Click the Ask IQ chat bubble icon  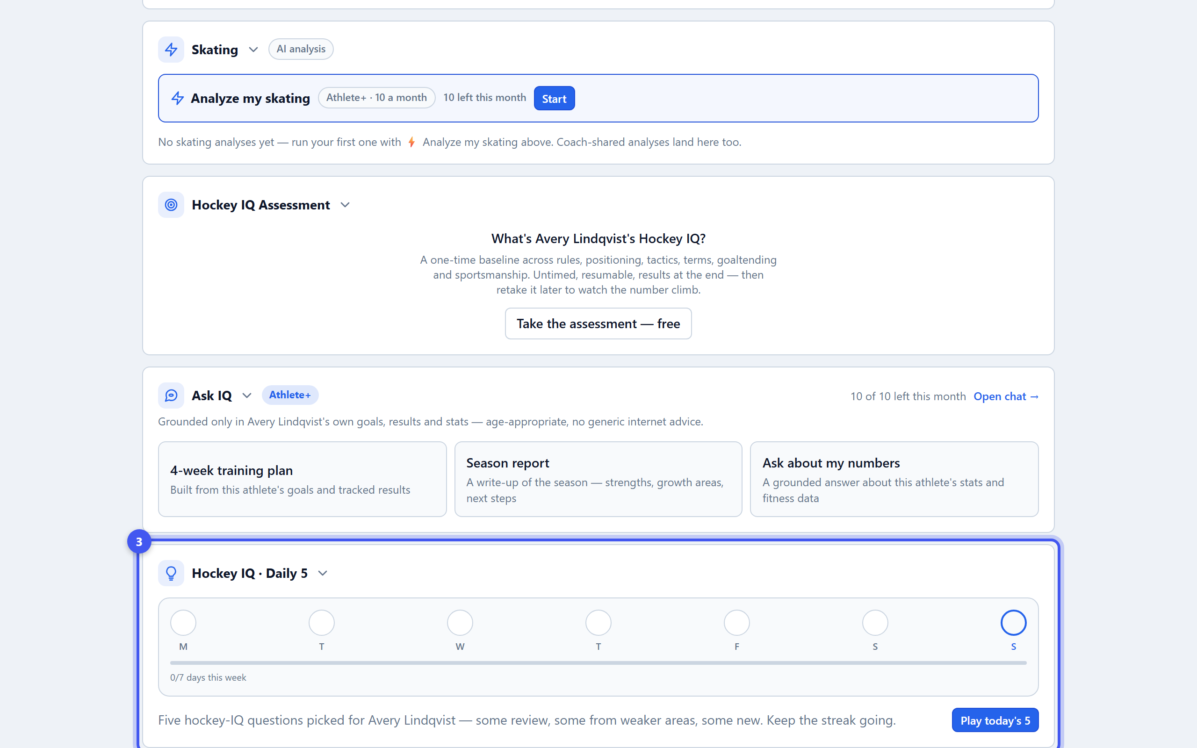(171, 396)
